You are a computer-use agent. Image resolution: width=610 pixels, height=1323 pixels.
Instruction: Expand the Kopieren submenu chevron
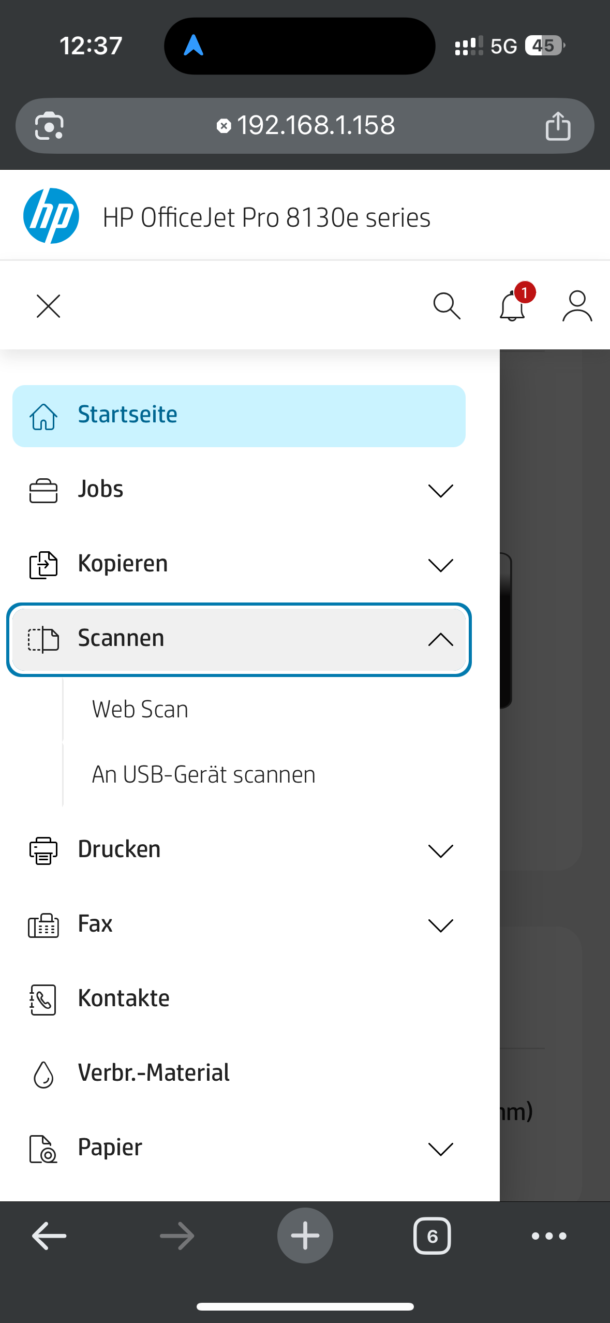point(440,564)
